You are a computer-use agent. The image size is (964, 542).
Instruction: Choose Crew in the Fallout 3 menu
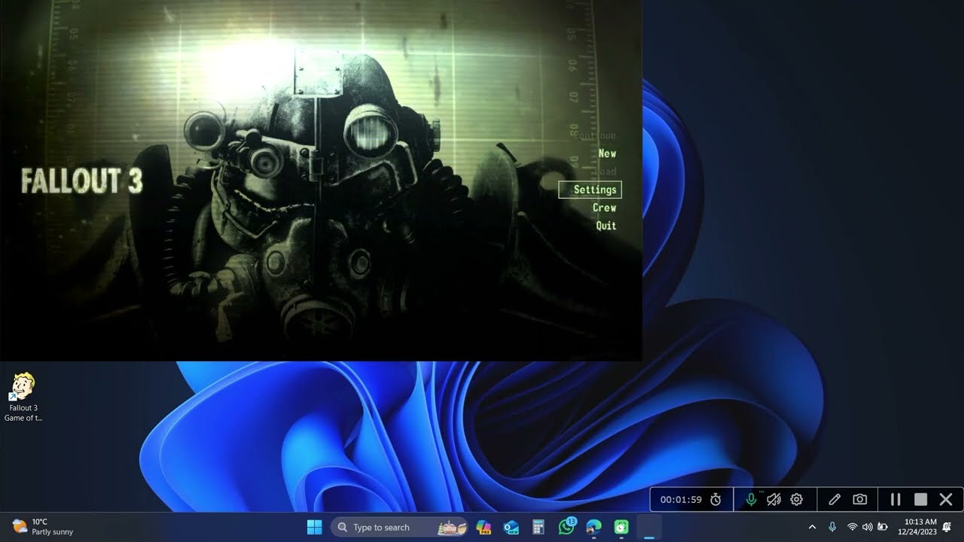pyautogui.click(x=604, y=208)
